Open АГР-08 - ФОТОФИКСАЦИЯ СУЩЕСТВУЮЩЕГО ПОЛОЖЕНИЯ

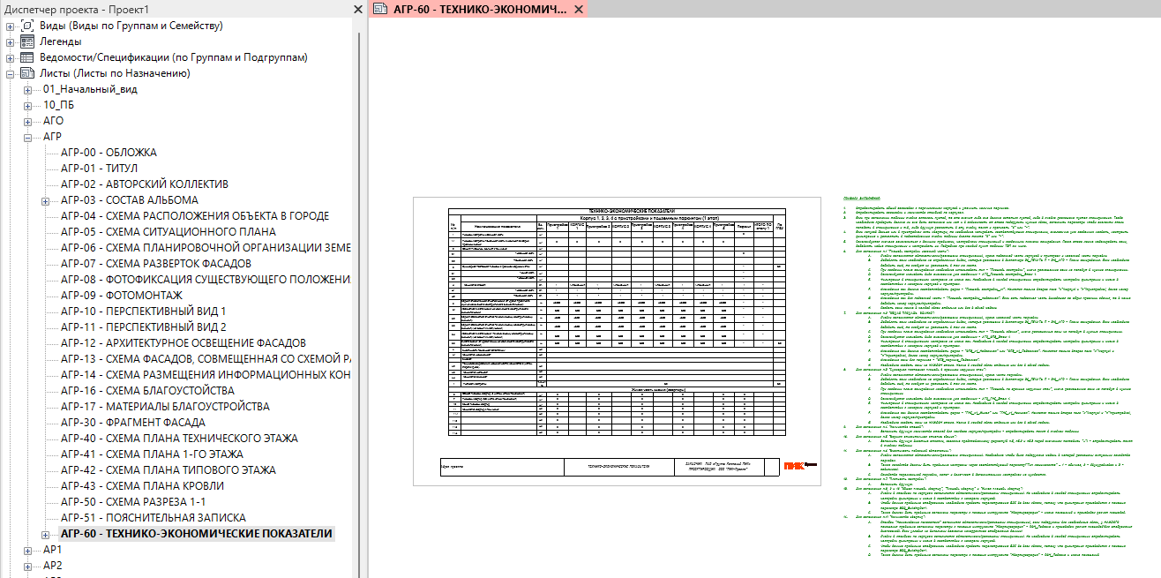click(x=206, y=280)
